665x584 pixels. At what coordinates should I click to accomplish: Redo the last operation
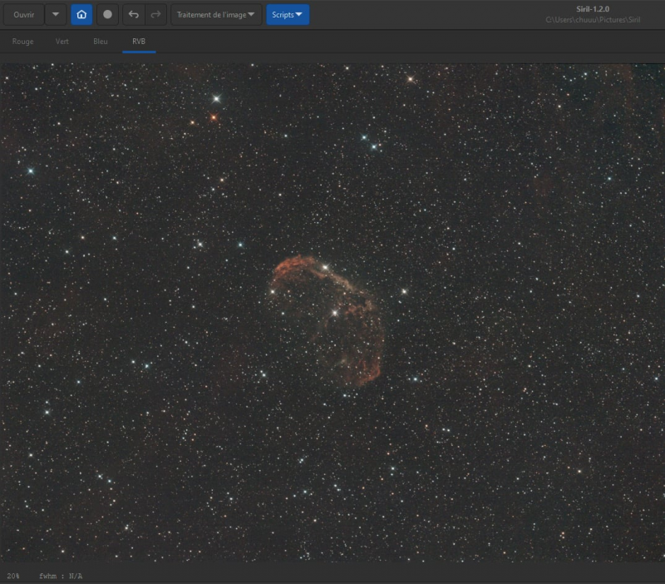(155, 15)
